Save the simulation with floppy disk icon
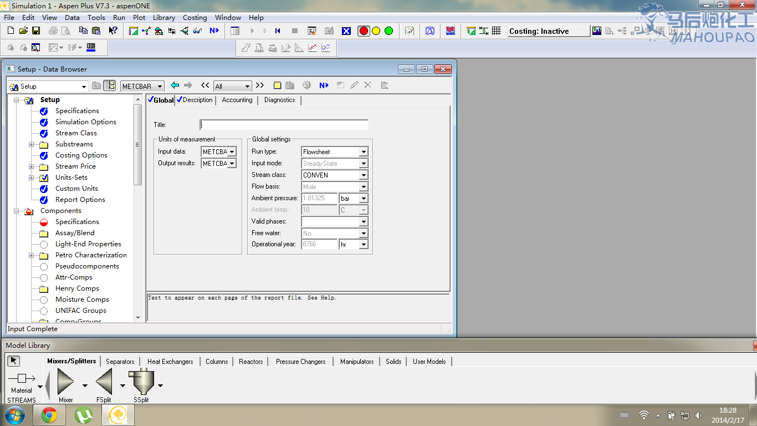 (x=35, y=31)
